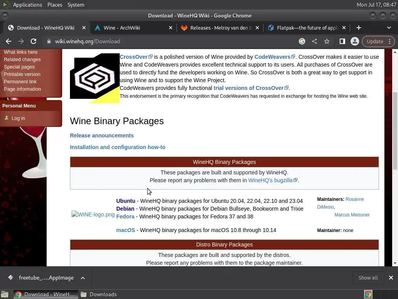Click the clock Mon Jul 17, 08:47
Screen dimensions: 398x299
376,5
